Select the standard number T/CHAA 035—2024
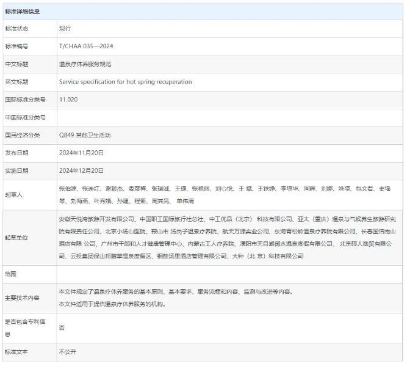Image resolution: width=407 pixels, height=366 pixels. 86,46
